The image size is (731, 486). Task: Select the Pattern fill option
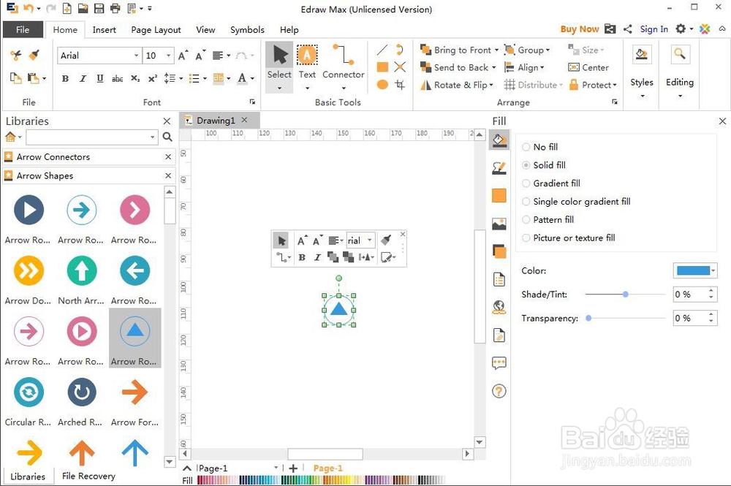click(x=548, y=219)
